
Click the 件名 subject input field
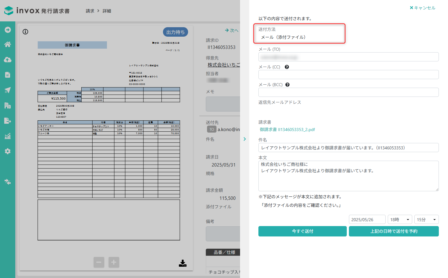tap(349, 148)
